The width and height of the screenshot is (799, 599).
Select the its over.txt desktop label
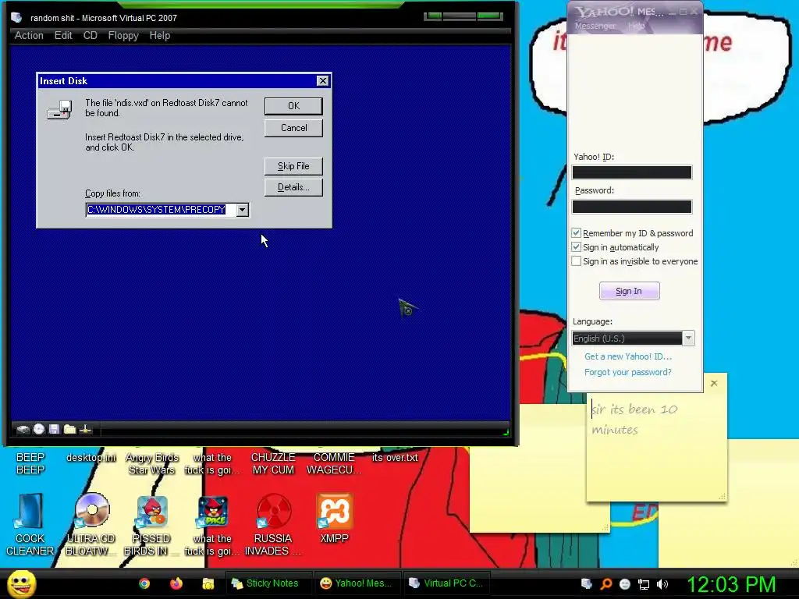pyautogui.click(x=395, y=457)
